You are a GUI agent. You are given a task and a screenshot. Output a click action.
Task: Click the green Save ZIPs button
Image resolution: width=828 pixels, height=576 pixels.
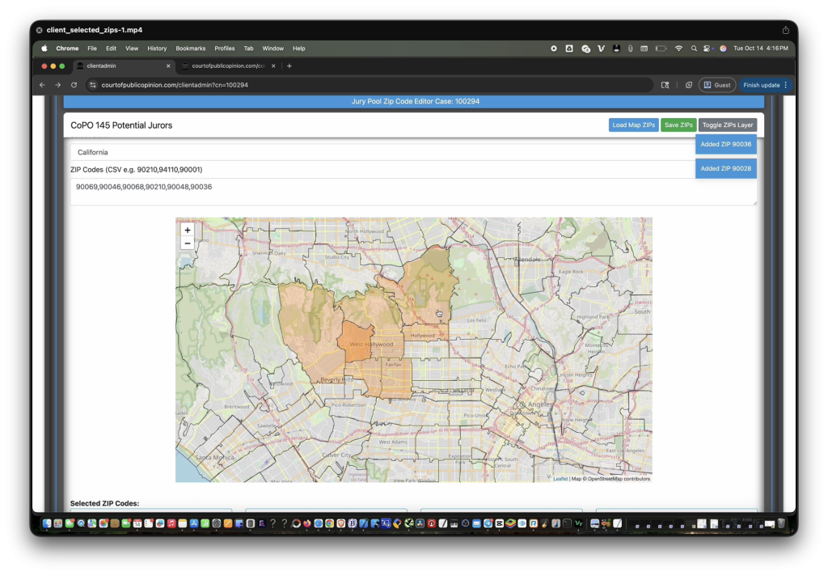coord(678,125)
